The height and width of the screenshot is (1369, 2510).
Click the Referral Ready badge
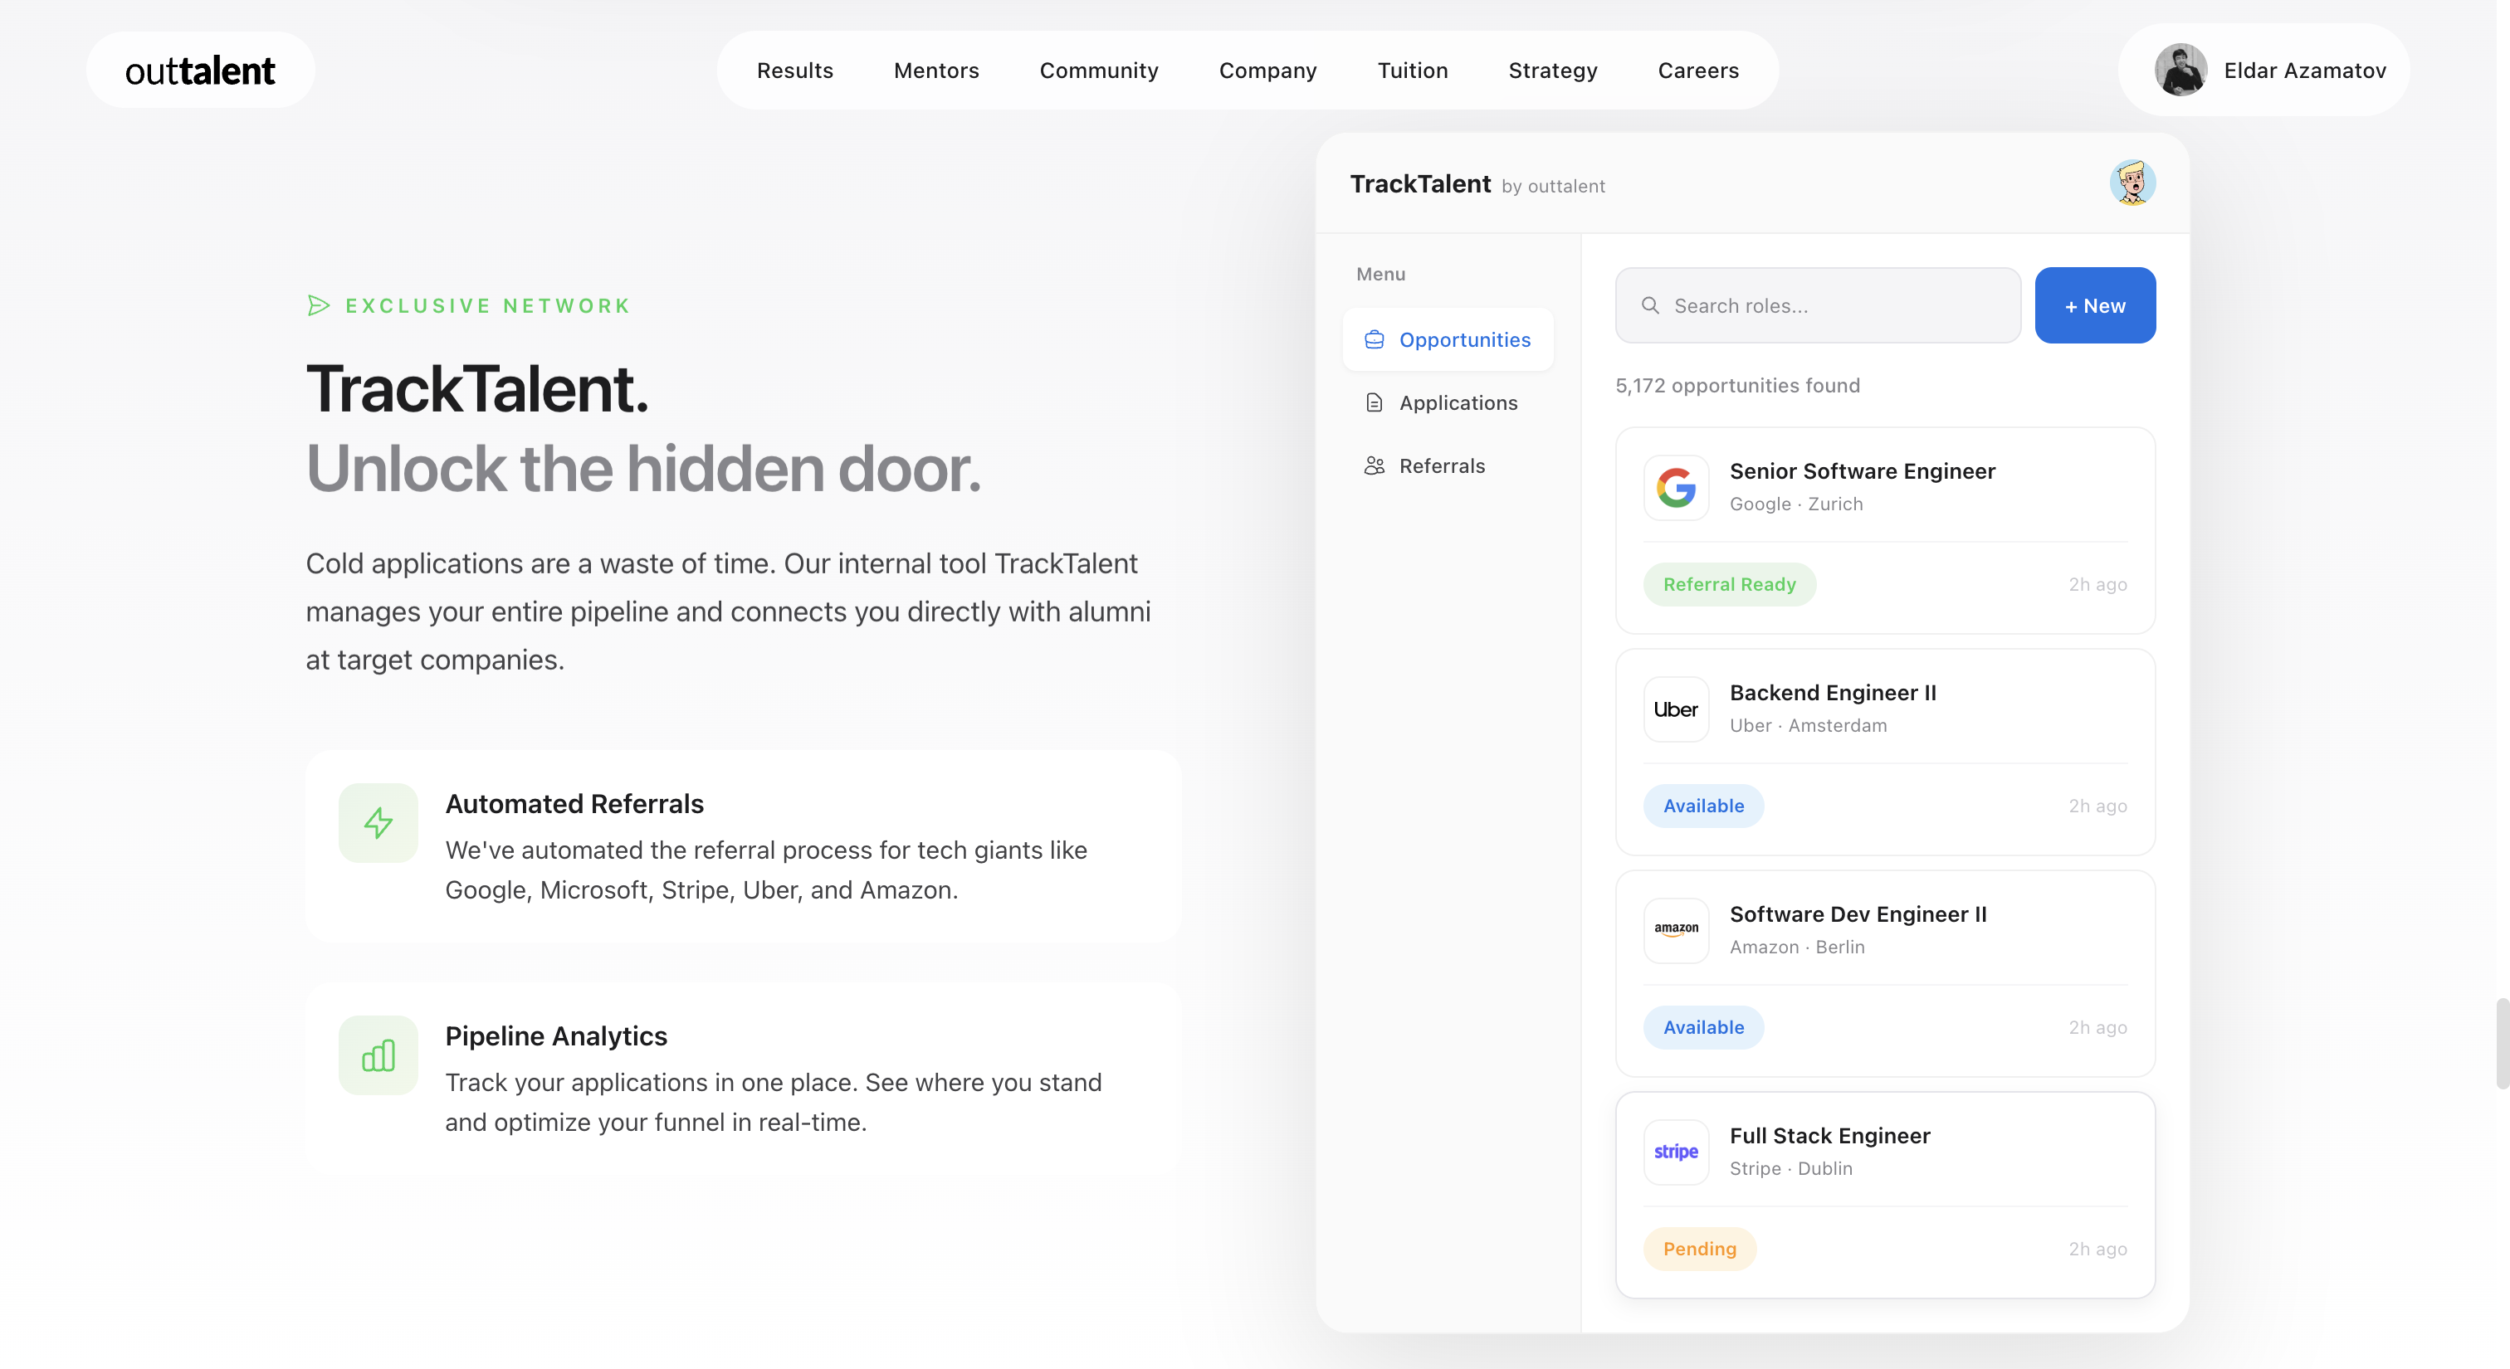pyautogui.click(x=1729, y=584)
